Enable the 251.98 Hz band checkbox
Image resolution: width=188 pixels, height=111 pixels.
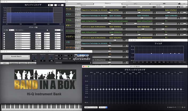tap(4, 44)
